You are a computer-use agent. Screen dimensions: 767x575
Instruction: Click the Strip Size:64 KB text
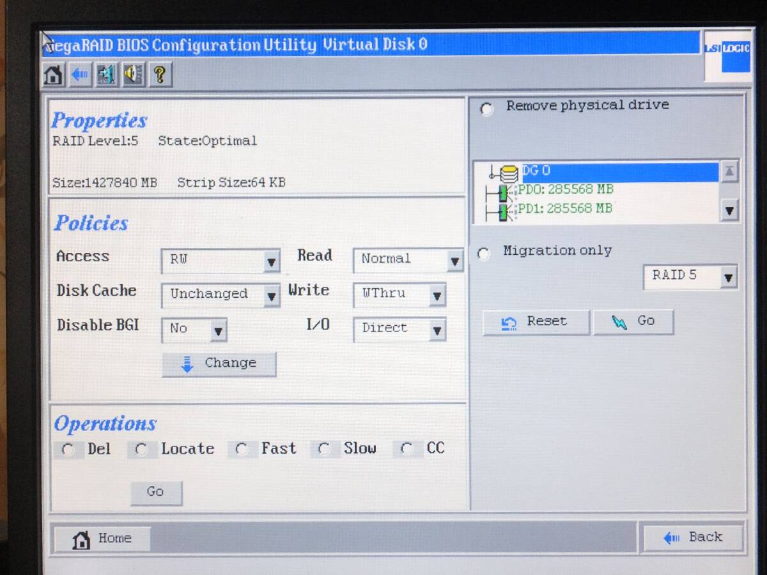[231, 183]
